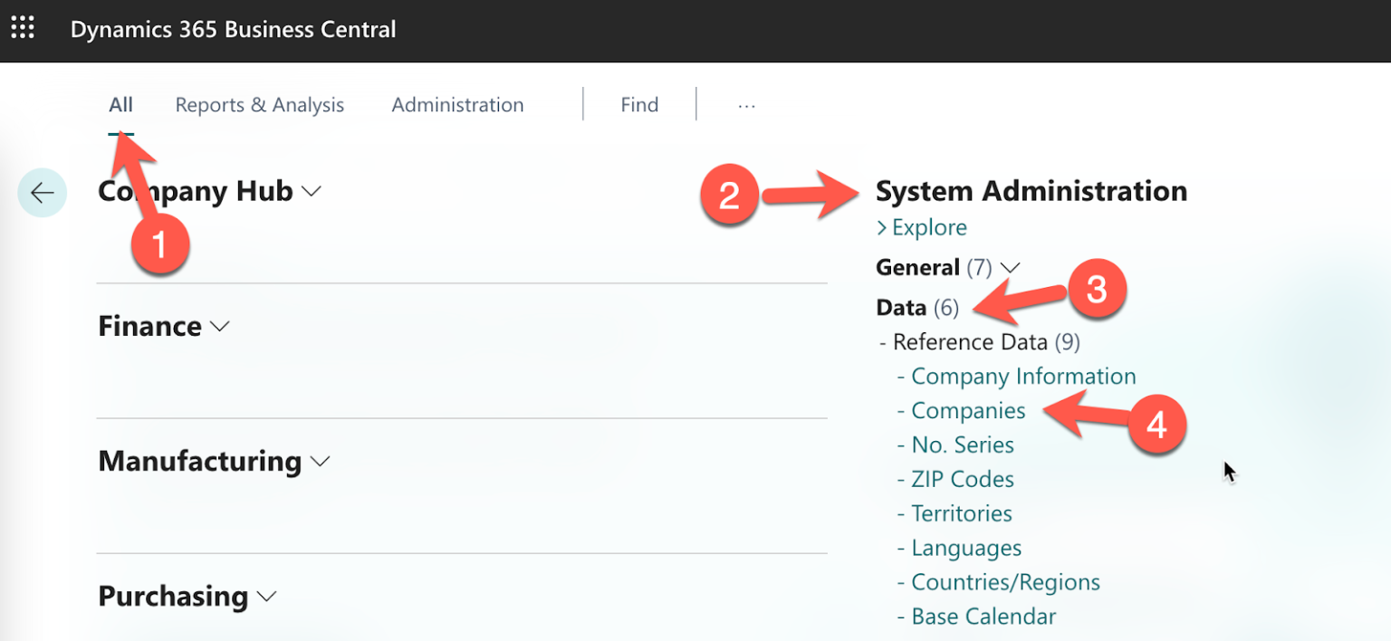Select the All tab

click(120, 104)
